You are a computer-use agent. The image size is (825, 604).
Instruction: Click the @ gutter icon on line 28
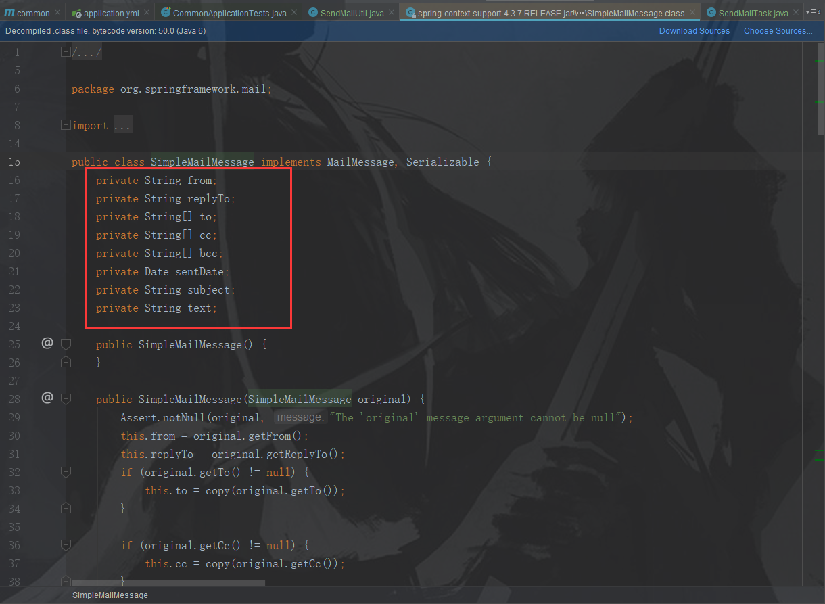tap(47, 398)
